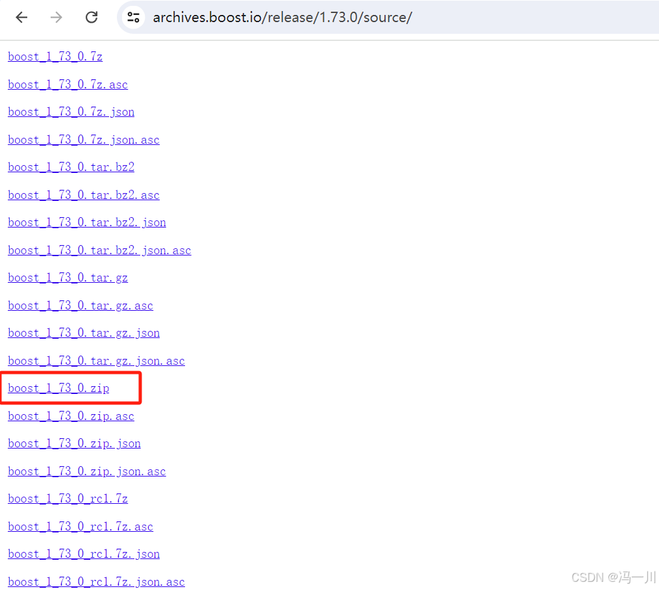The image size is (659, 589).
Task: Reload the page with the refresh icon
Action: [92, 18]
